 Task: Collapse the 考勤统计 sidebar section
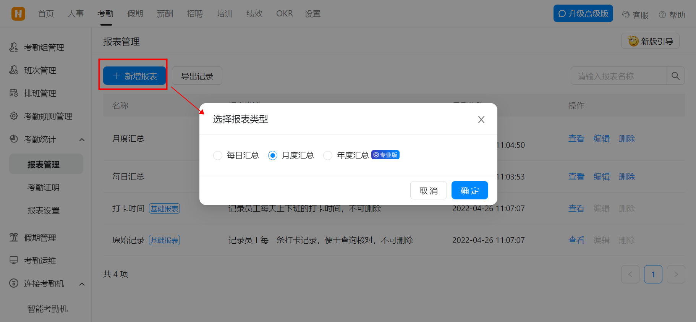pos(82,139)
